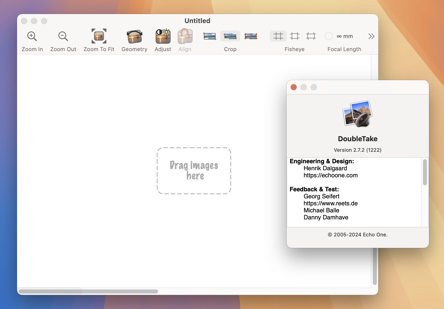
Task: Click the Danny Damhave credit
Action: 326,217
